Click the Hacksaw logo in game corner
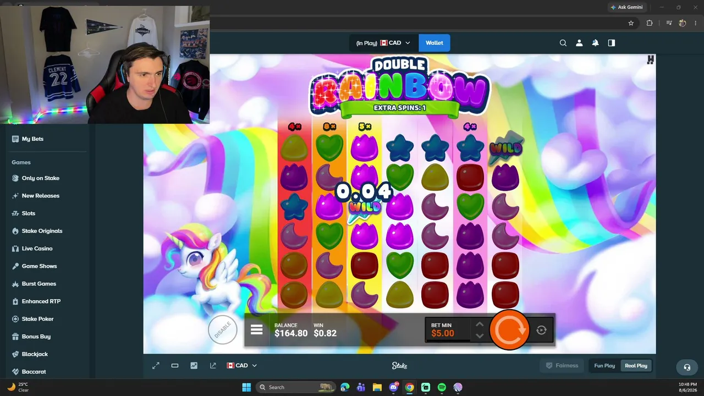Viewport: 704px width, 396px height. click(650, 60)
